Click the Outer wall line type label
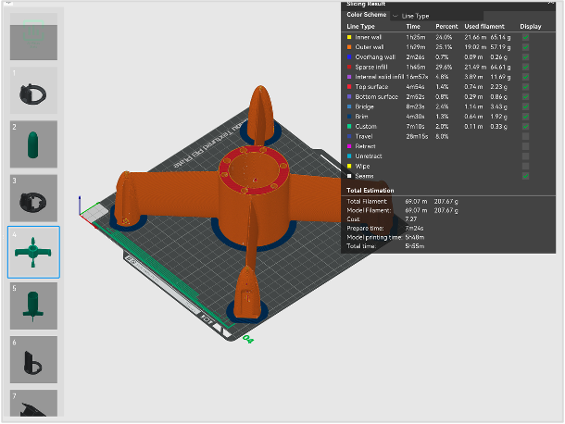Viewport: 565px width, 424px height. pos(370,47)
